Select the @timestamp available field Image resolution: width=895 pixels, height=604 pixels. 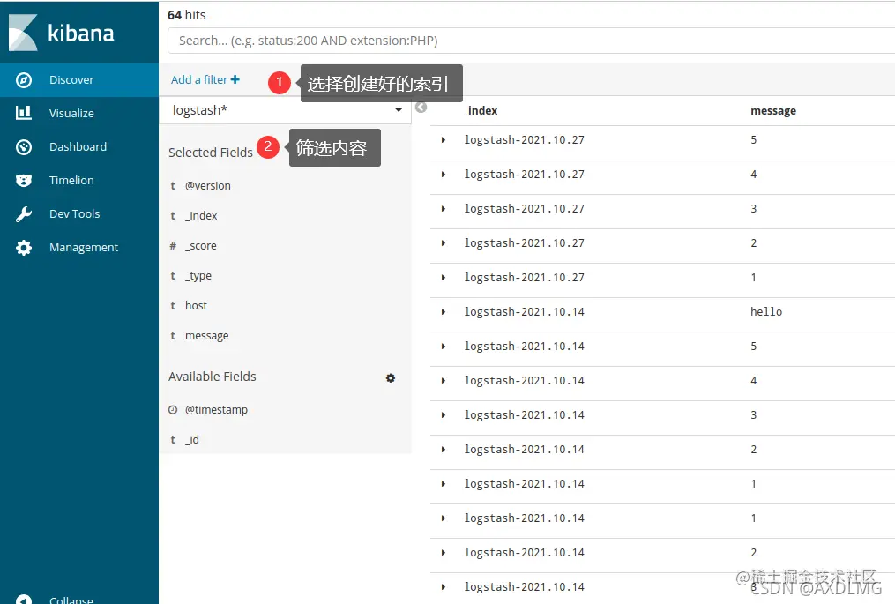tap(216, 409)
